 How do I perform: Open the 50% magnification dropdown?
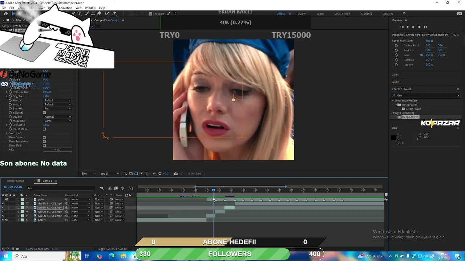coord(88,174)
